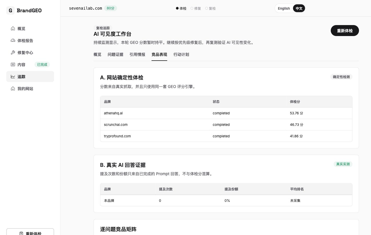The image size is (371, 235).
Task: Go to 修复中心 in the sidebar
Action: pyautogui.click(x=30, y=52)
